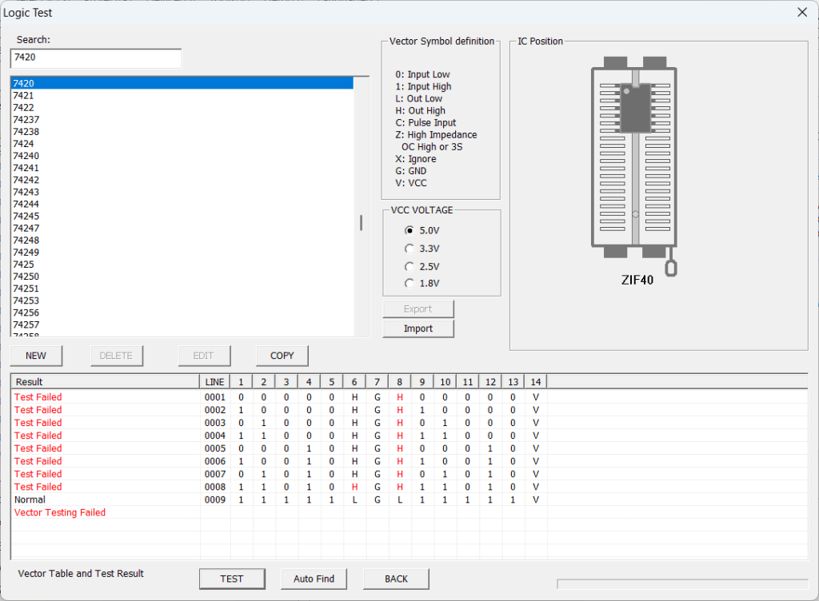Click the COPY button
The width and height of the screenshot is (819, 601).
(x=282, y=356)
